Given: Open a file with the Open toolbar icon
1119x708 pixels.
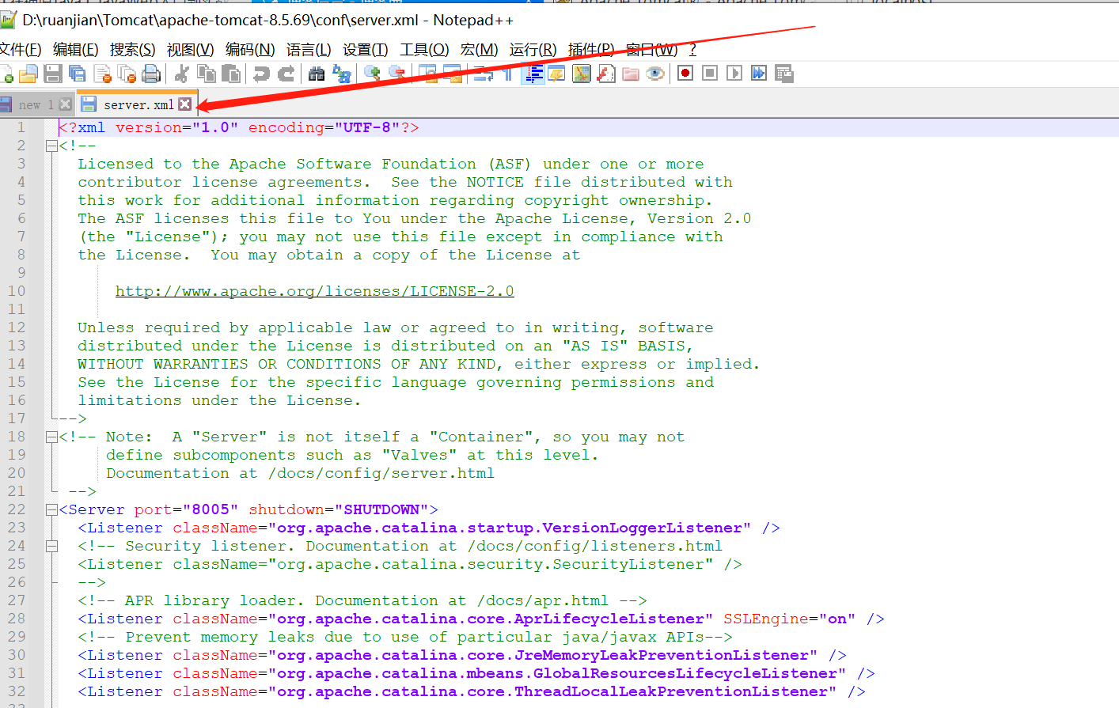Looking at the screenshot, I should tap(28, 74).
